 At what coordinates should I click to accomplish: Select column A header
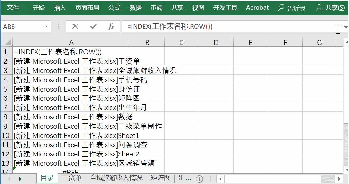point(71,42)
